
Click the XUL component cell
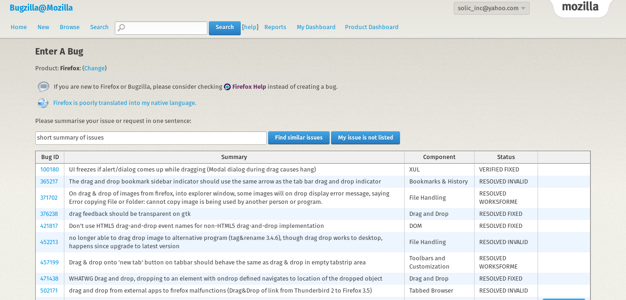pyautogui.click(x=439, y=170)
